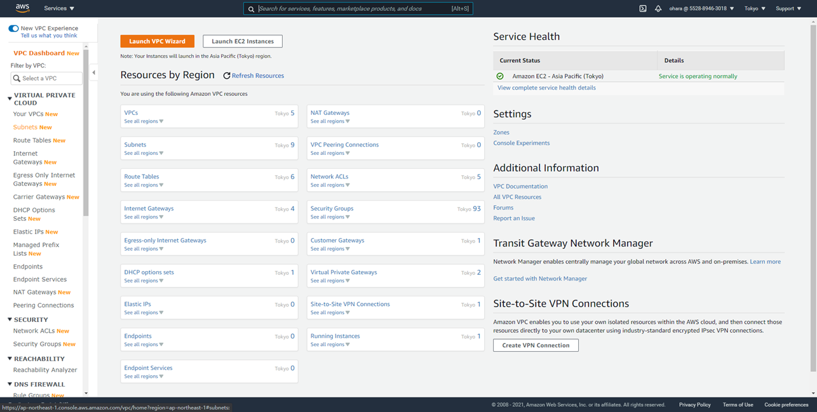The image size is (817, 412).
Task: Click View complete service health details link
Action: (546, 88)
